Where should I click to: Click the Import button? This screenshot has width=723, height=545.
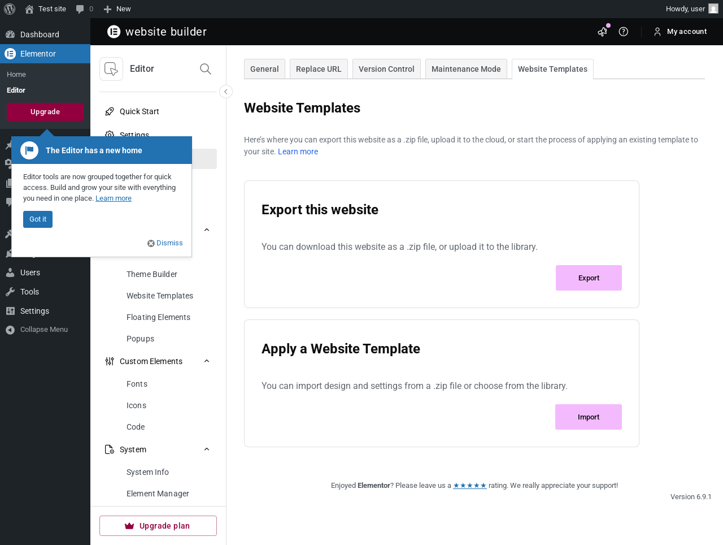[589, 417]
